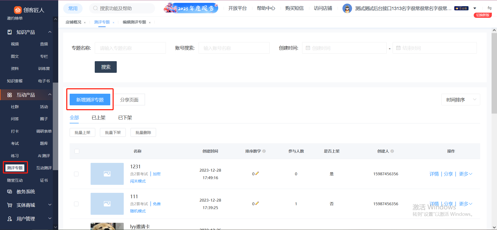Expand the 实体商城 sidebar section
Screen dimensions: 497x230
[29, 205]
